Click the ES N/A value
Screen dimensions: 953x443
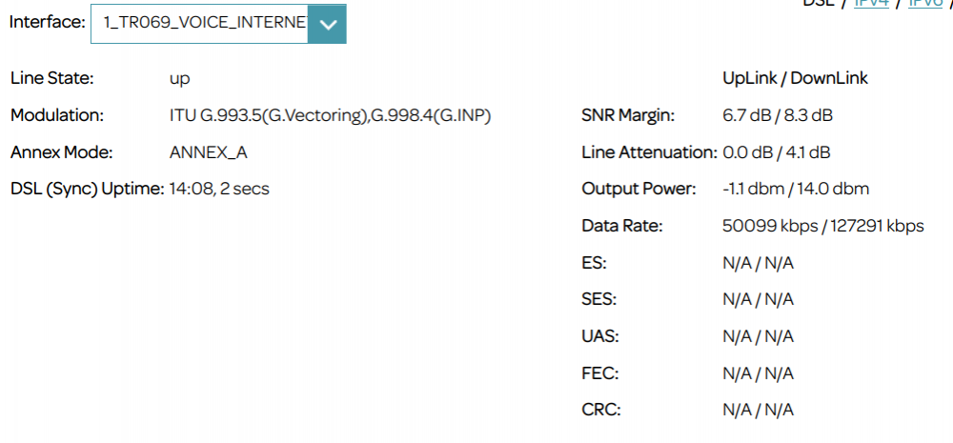758,262
